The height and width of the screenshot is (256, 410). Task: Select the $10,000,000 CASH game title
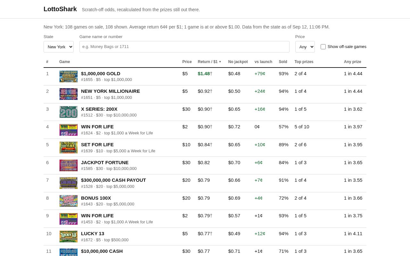[x=102, y=251]
